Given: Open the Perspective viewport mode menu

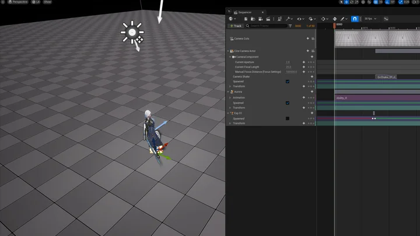Looking at the screenshot, I should [17, 2].
